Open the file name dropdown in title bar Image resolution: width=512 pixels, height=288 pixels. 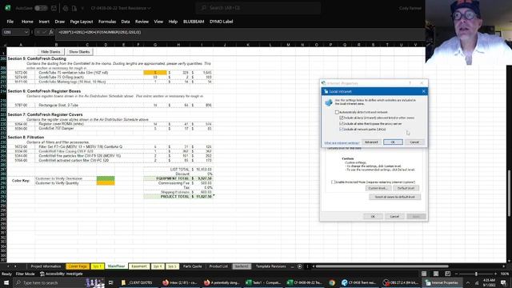pos(150,8)
